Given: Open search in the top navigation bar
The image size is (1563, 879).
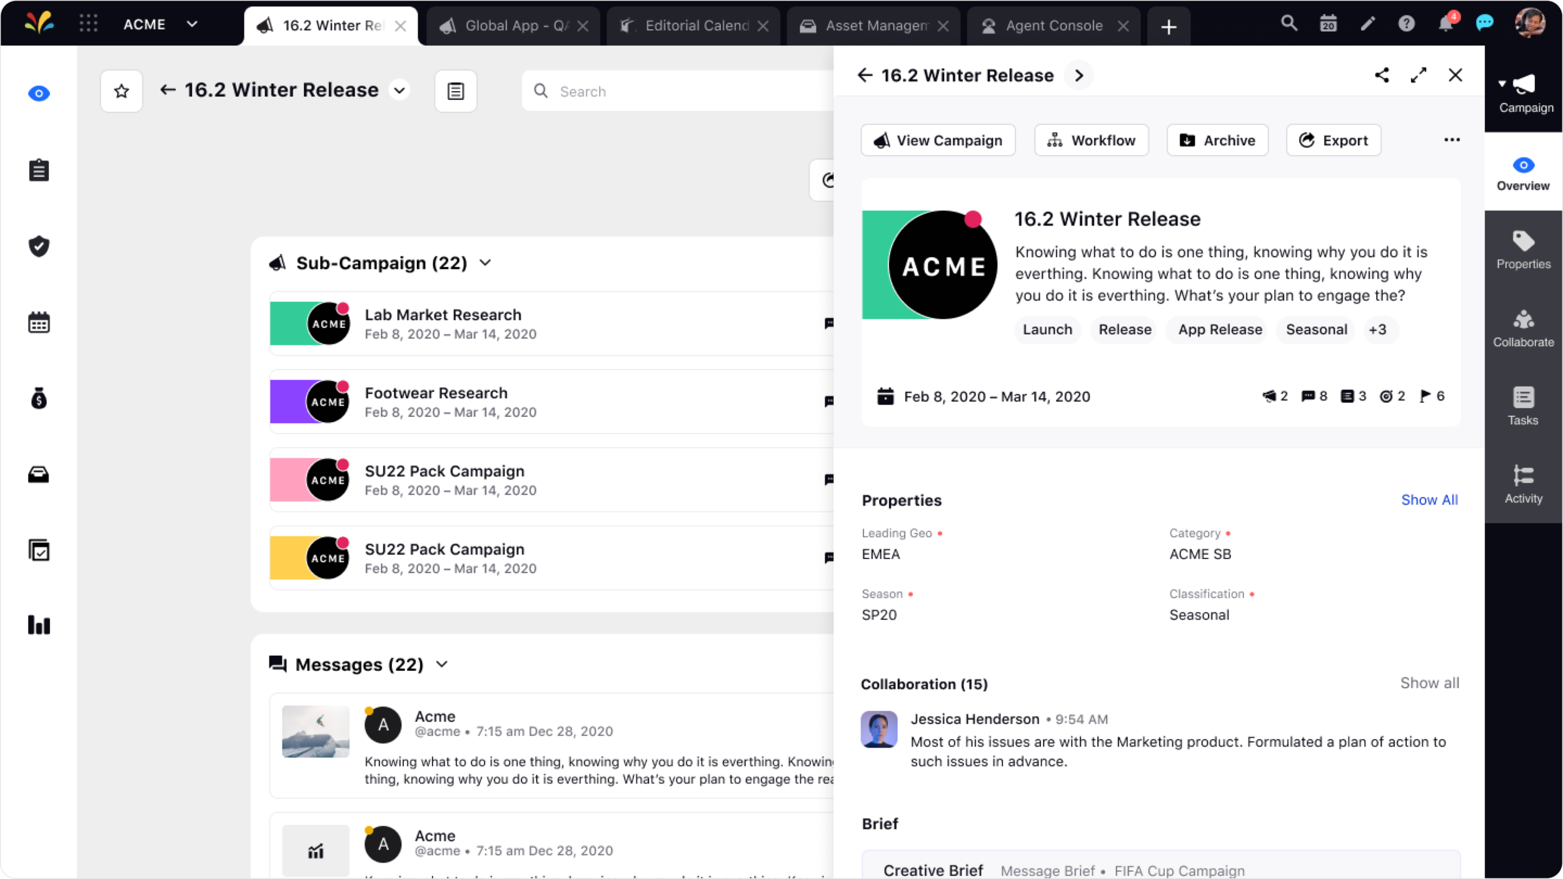Looking at the screenshot, I should point(1289,24).
